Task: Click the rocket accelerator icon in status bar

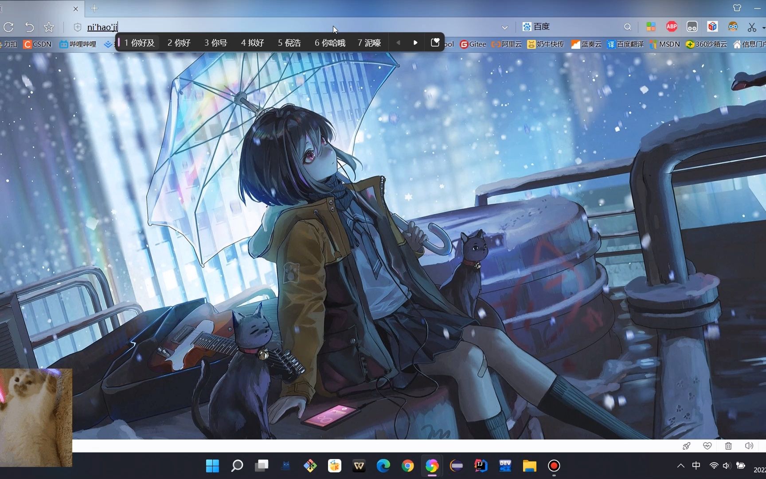Action: (687, 446)
